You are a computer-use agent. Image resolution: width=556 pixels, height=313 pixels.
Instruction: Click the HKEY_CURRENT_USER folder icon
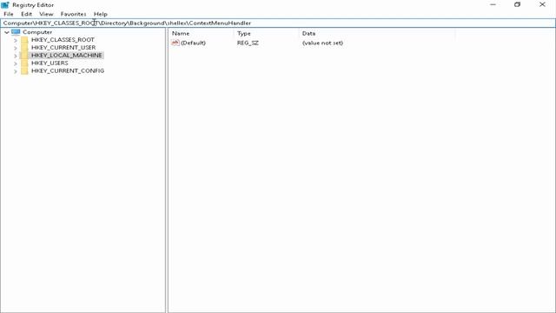[24, 48]
